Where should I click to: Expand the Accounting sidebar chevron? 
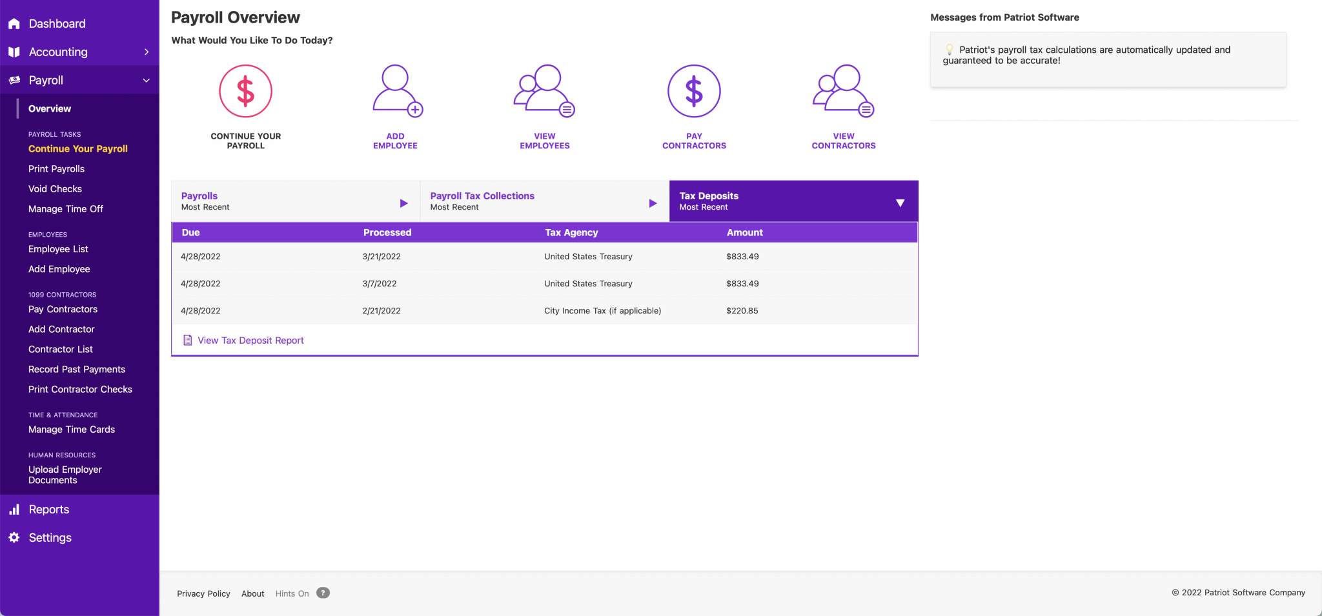click(147, 52)
